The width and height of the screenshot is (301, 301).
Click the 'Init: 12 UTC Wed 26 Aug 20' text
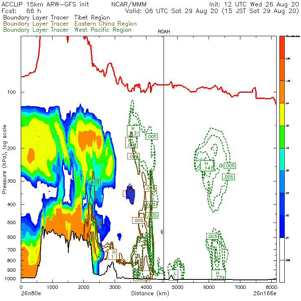pos(254,4)
